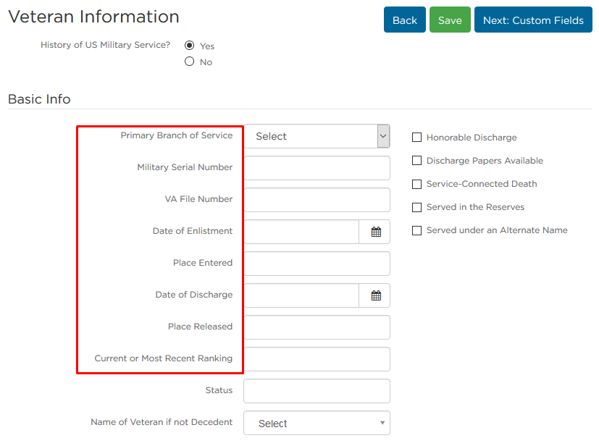Open Name of Veteran if not Decedent dropdown

pos(317,423)
